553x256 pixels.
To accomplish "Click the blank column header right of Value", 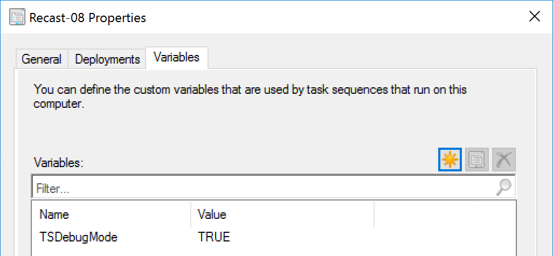I will point(445,215).
